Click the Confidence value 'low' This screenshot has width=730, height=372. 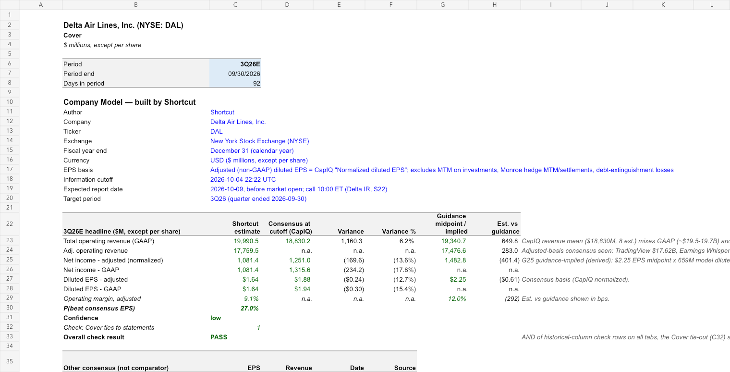coord(216,318)
